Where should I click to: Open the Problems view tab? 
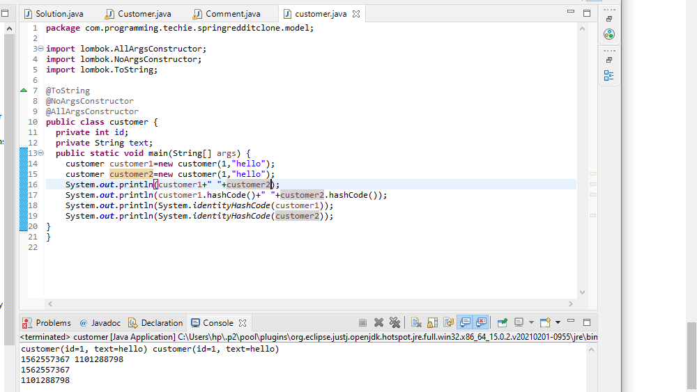(x=47, y=323)
